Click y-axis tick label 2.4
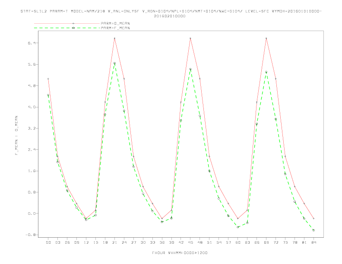Image resolution: width=342 pixels, height=264 pixels. click(31, 150)
